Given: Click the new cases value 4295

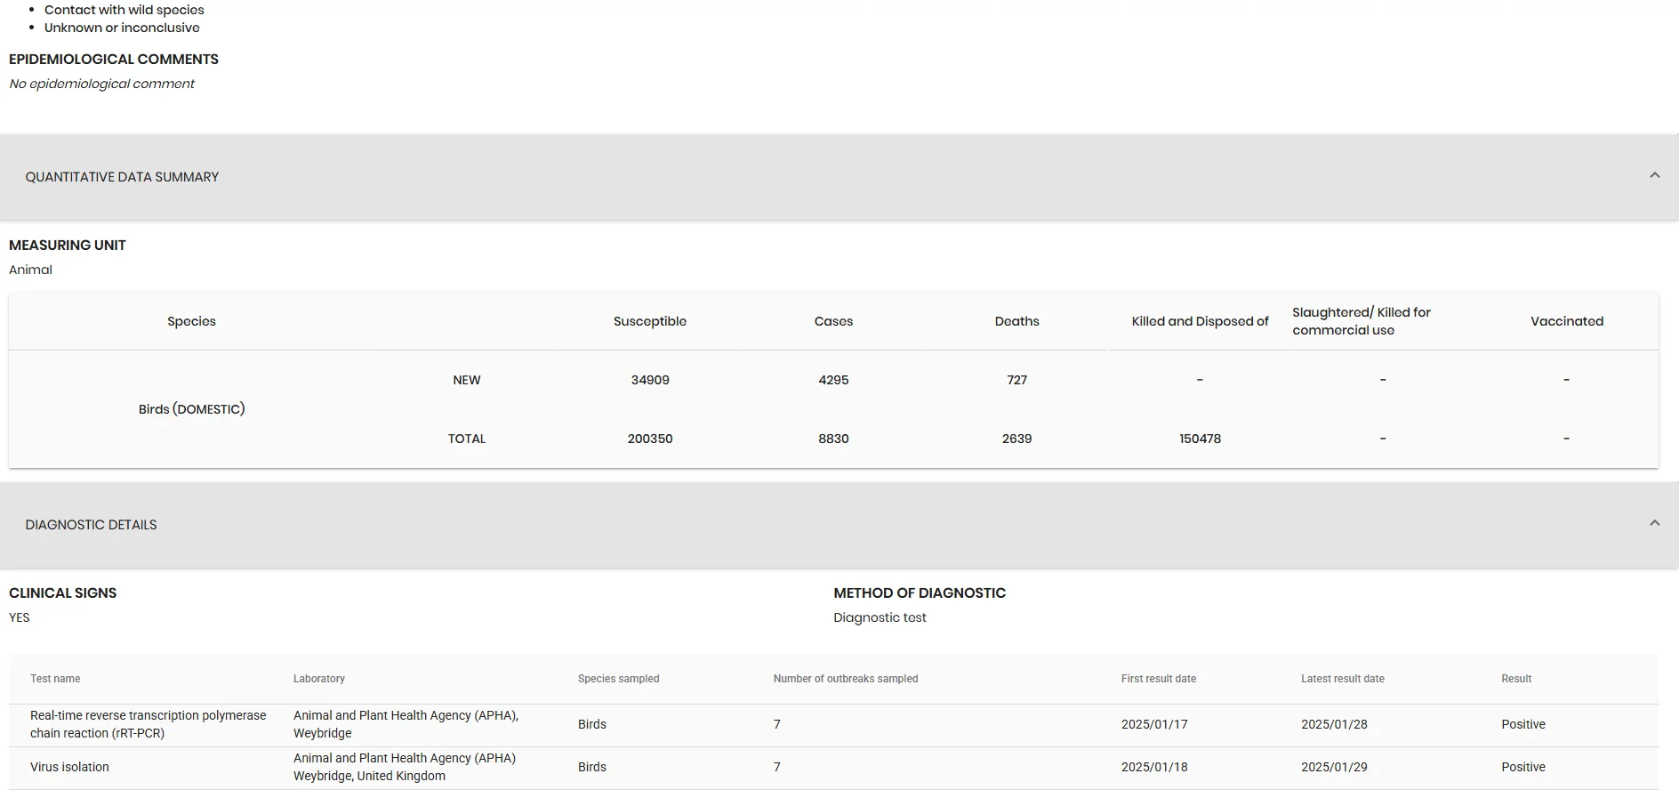Looking at the screenshot, I should 833,380.
